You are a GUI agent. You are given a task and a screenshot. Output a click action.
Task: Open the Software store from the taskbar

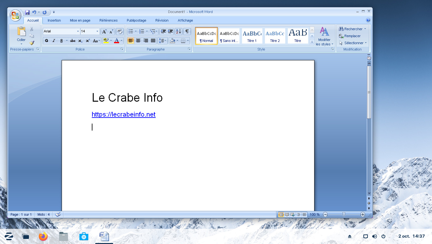click(84, 236)
